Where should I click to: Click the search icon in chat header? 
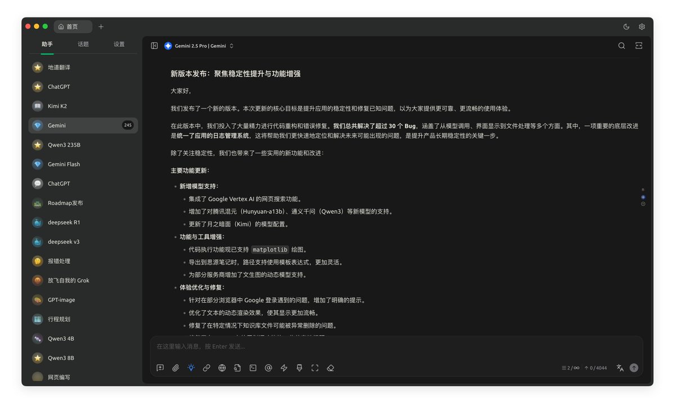pyautogui.click(x=622, y=46)
